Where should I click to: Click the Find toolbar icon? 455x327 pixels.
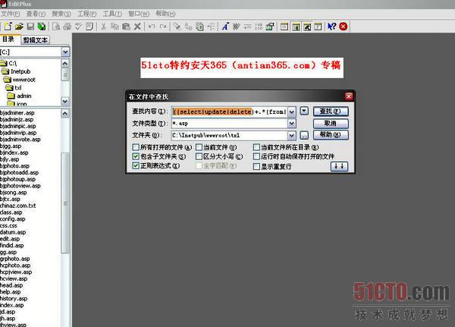[177, 27]
